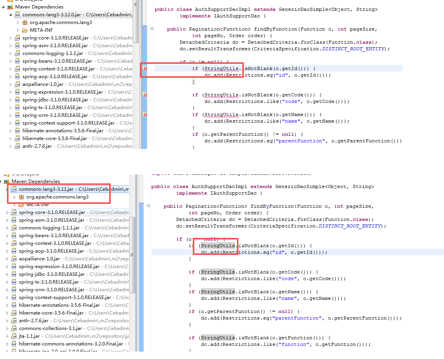444x359 pixels.
Task: Expand org.apache.commons.lang3 under commons-lang3-3.11.jar
Action: [14, 197]
